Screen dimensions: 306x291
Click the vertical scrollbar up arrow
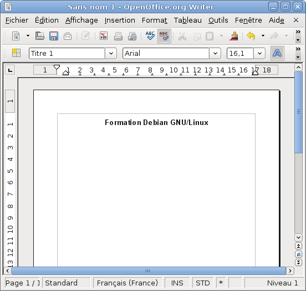298,67
